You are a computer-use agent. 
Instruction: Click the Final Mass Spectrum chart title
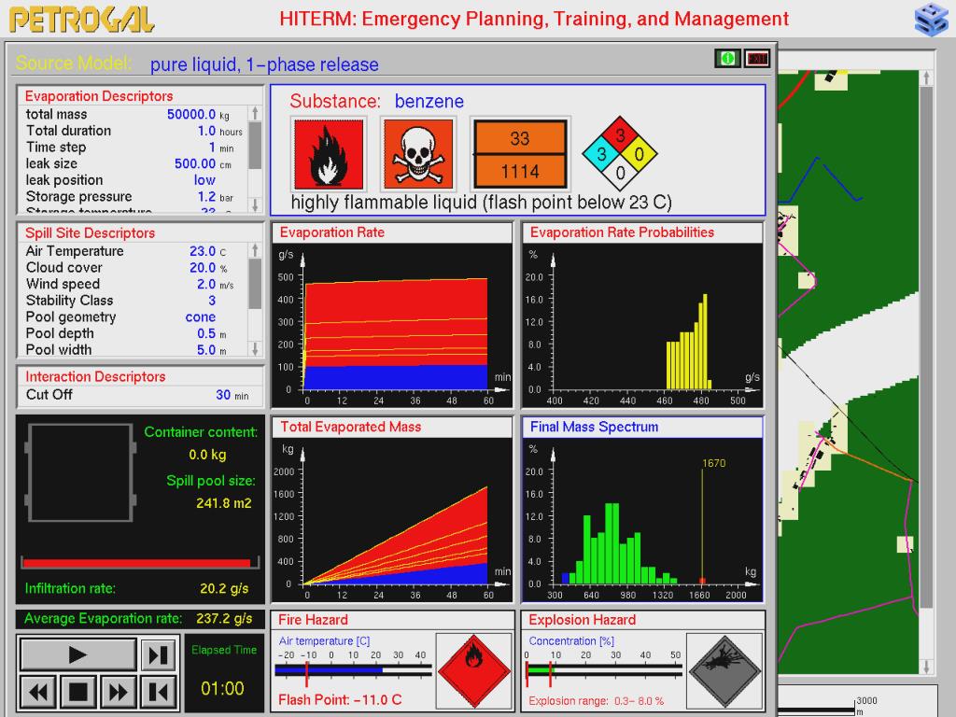pos(595,427)
